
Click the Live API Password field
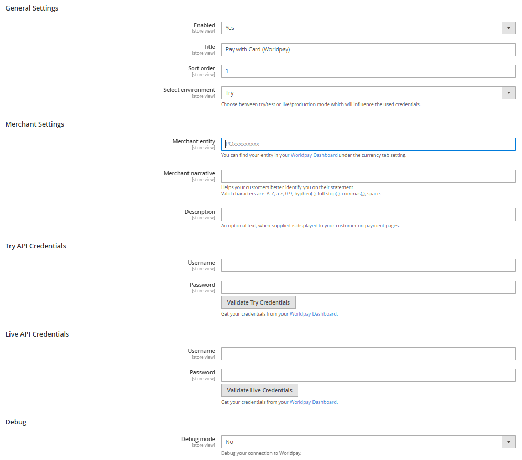tap(368, 375)
